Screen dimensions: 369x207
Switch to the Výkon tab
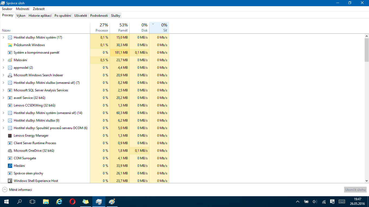pos(21,16)
